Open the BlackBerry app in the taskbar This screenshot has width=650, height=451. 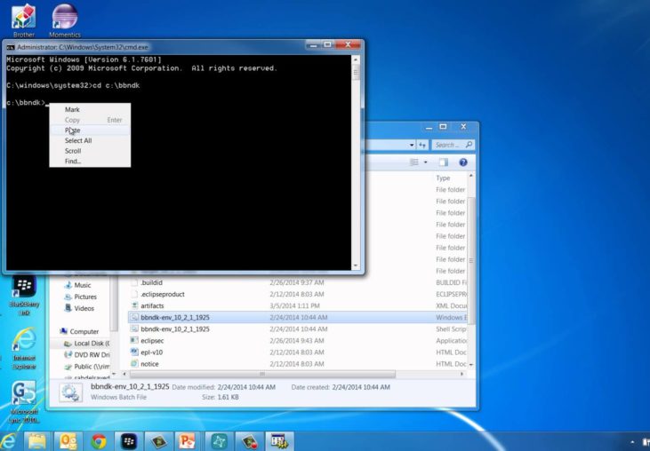pyautogui.click(x=128, y=440)
